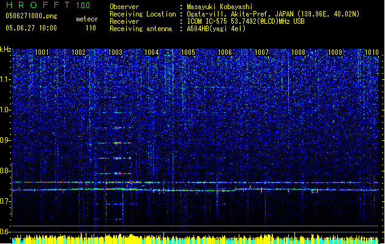Click the observer name Masayuki Kobayashi
This screenshot has width=385, height=244.
click(220, 7)
